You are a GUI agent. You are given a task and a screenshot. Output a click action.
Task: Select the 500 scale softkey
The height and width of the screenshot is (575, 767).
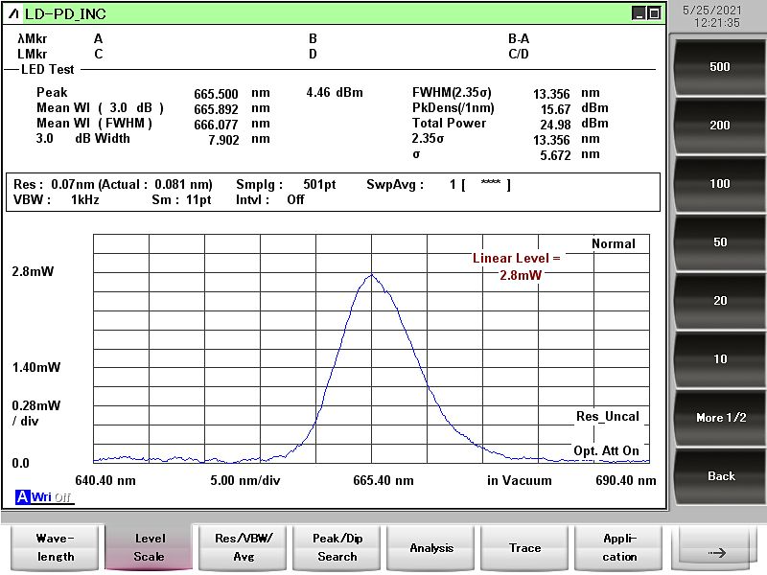point(719,67)
